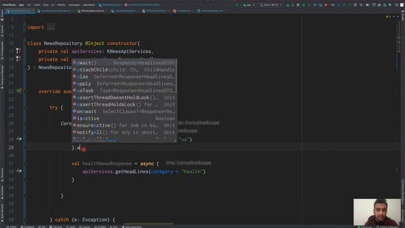Collapse the try block fold marker
405x228 pixels.
click(x=25, y=108)
